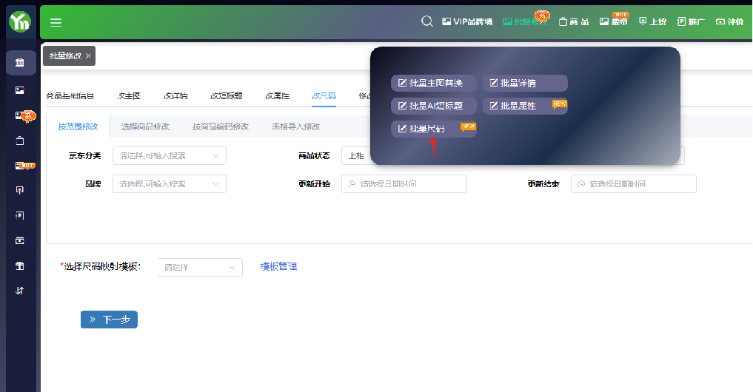Click the 更新开始 date input field
This screenshot has width=753, height=392.
[x=404, y=184]
